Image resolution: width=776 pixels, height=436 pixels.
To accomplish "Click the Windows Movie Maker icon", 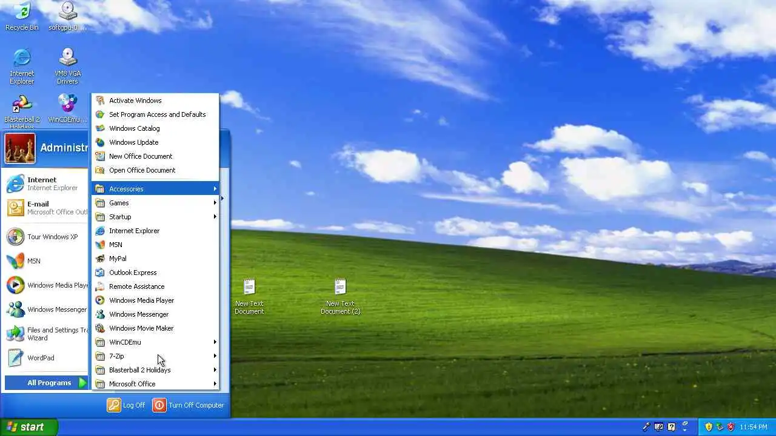I will point(100,328).
